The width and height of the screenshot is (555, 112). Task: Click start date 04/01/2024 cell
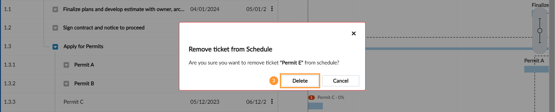tap(205, 9)
